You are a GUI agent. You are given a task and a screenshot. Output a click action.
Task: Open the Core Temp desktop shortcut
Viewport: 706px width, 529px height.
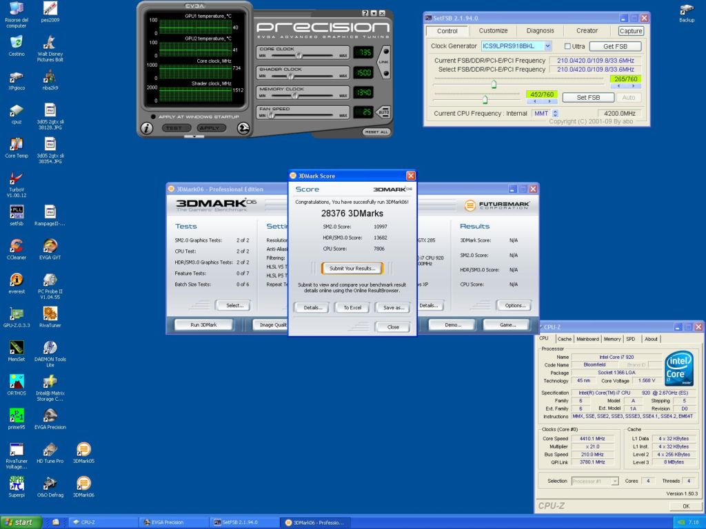tap(17, 147)
